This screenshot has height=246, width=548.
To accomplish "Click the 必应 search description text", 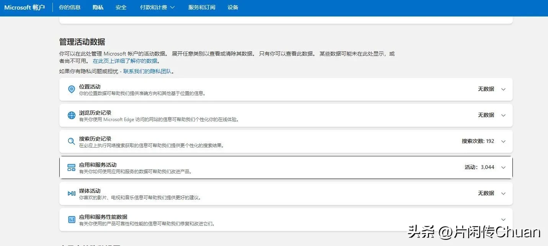I will tap(152, 146).
